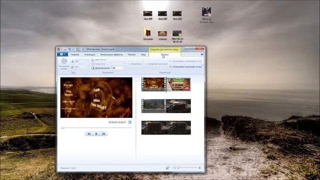Open the Длительность duration dropdown arrow
The height and width of the screenshot is (180, 320).
point(123,68)
